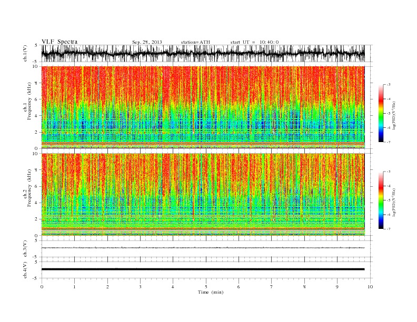Screen dimensions: 417x322
Task: Click the 'Time (min)' axis label
Action: 211,292
